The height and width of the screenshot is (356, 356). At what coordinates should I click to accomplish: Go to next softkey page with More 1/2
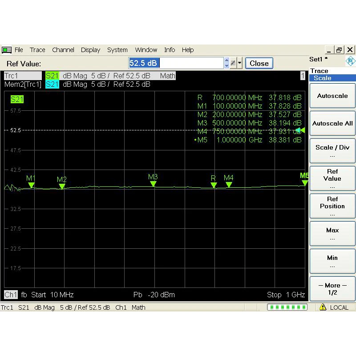click(332, 289)
